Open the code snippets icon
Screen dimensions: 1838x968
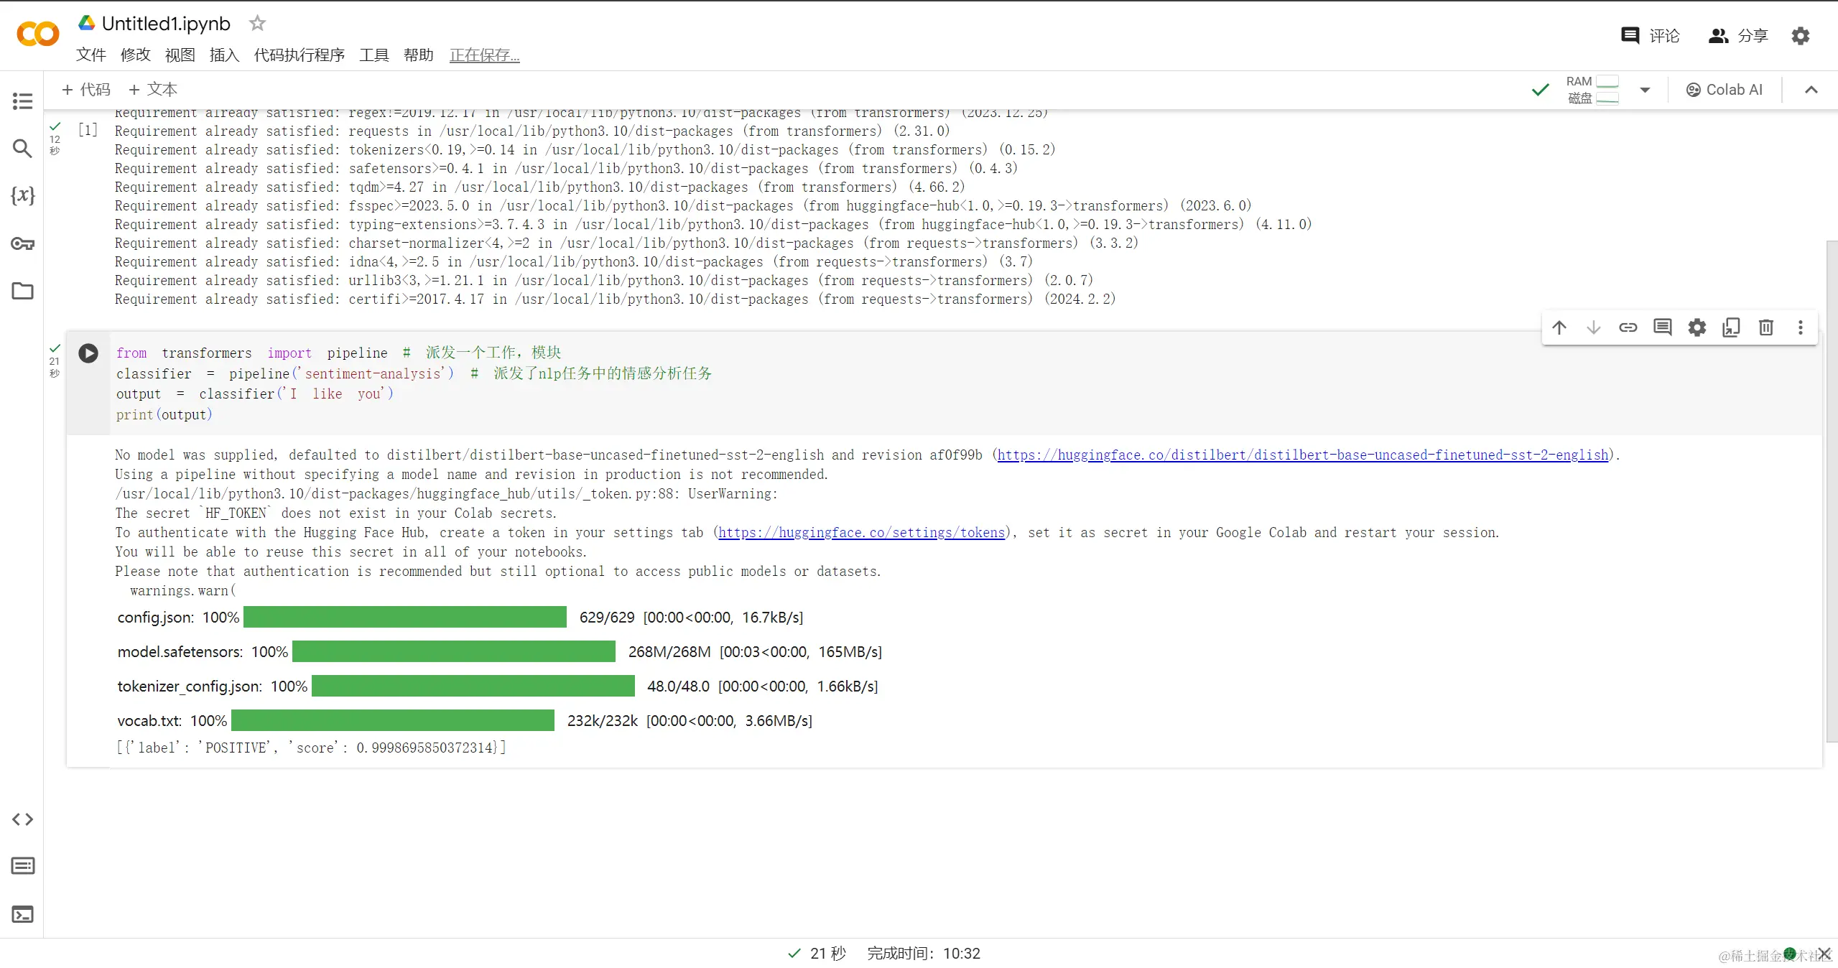(22, 819)
